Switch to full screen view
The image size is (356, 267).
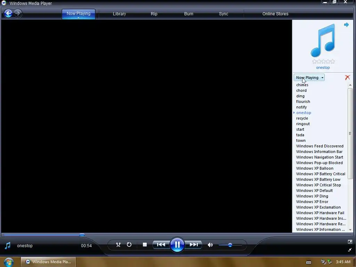click(350, 242)
